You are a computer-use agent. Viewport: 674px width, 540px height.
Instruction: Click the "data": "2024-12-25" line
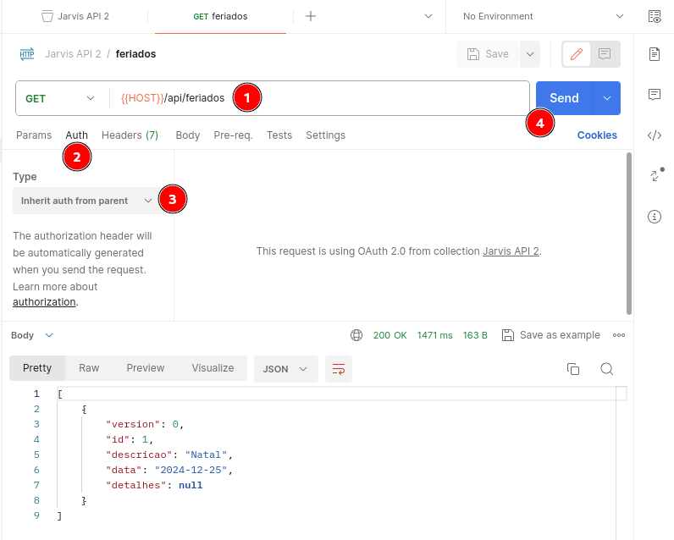169,470
